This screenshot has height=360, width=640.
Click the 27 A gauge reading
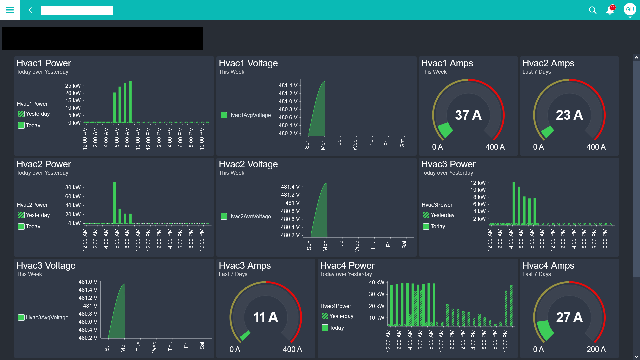click(x=569, y=317)
